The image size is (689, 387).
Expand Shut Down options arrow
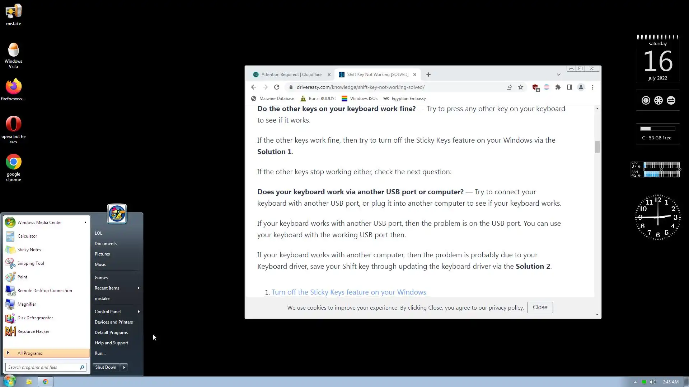[x=124, y=367]
